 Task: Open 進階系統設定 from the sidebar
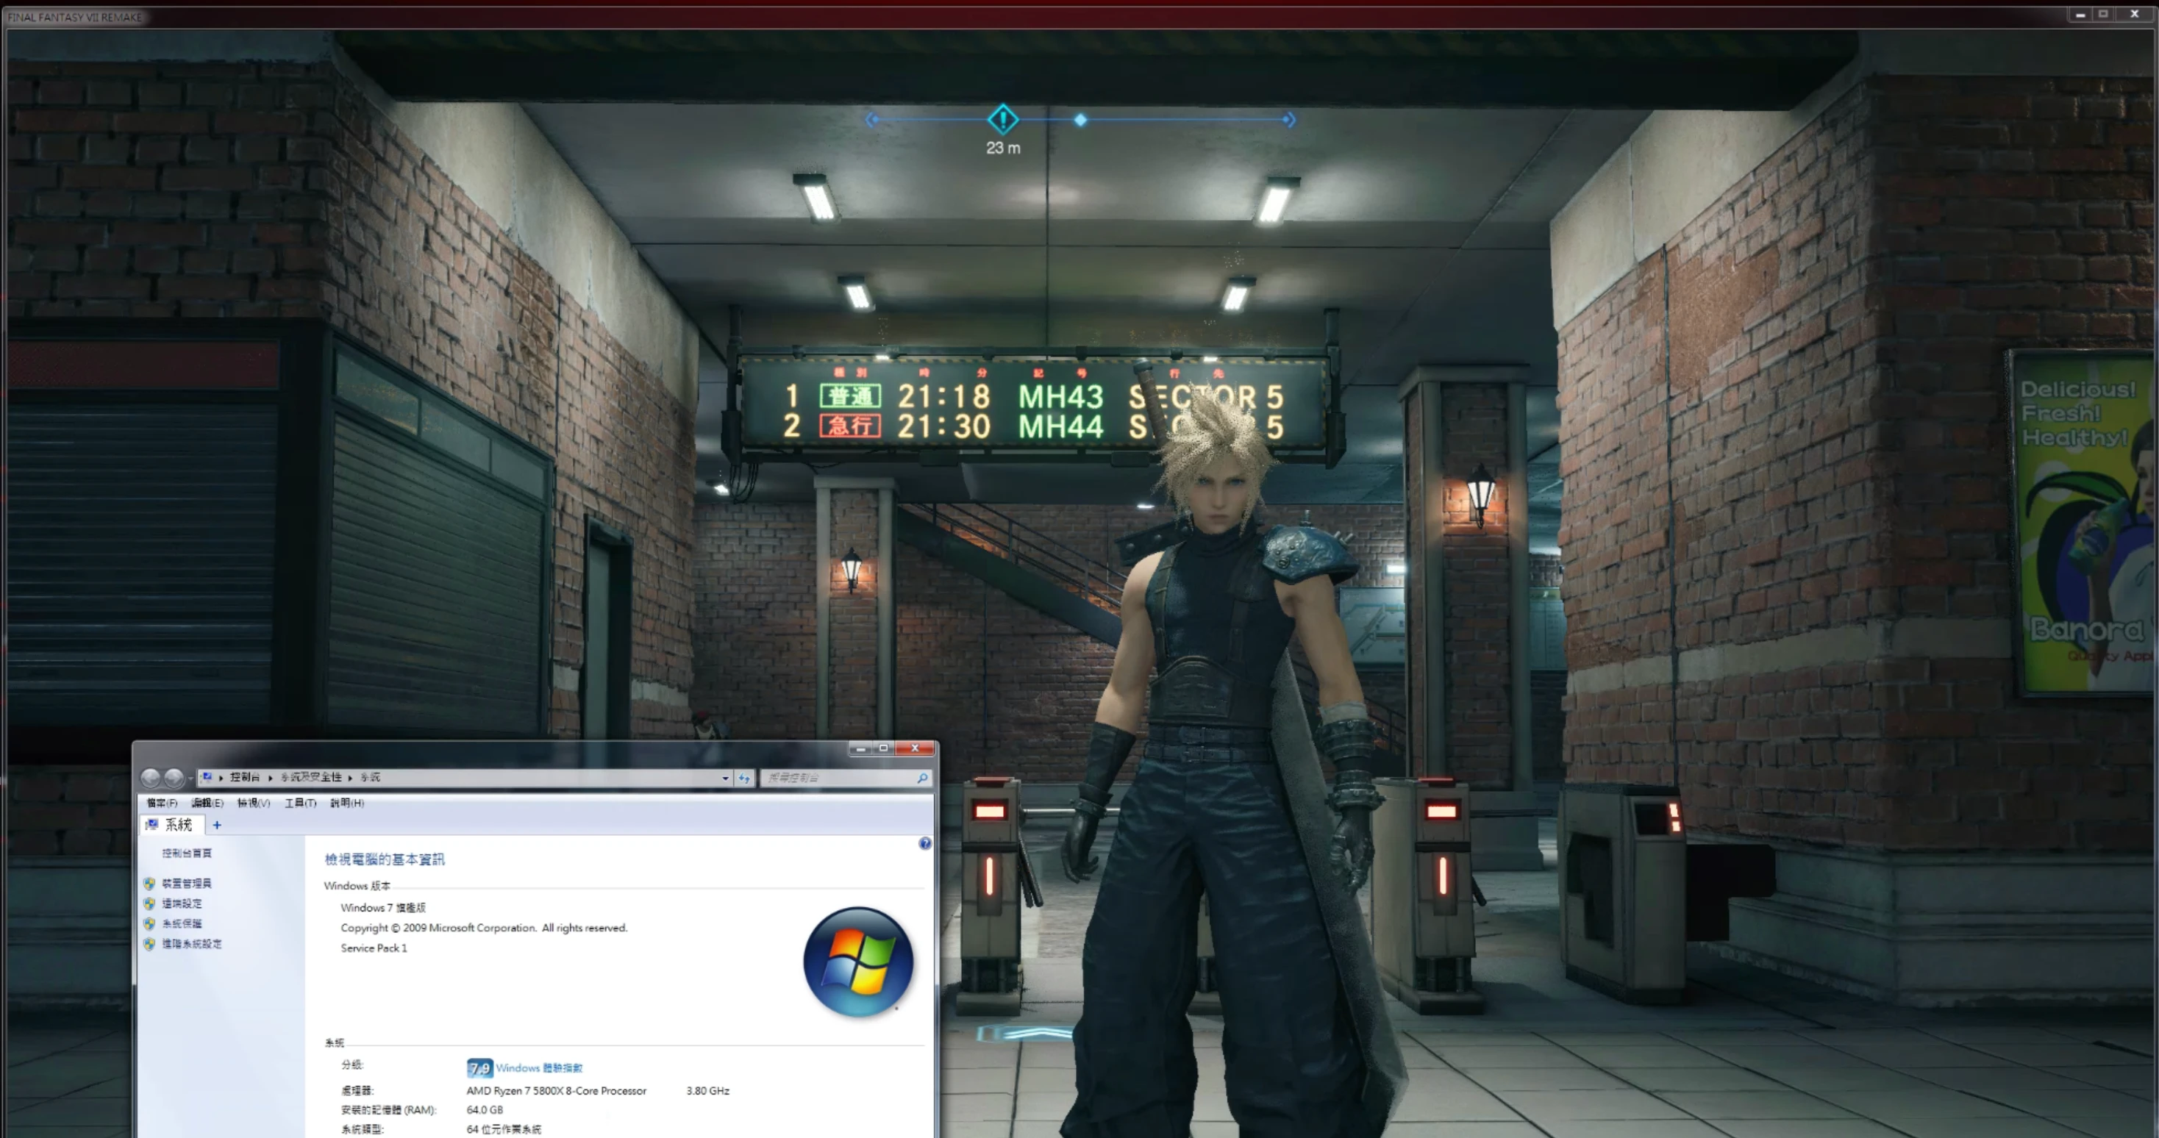(x=190, y=944)
